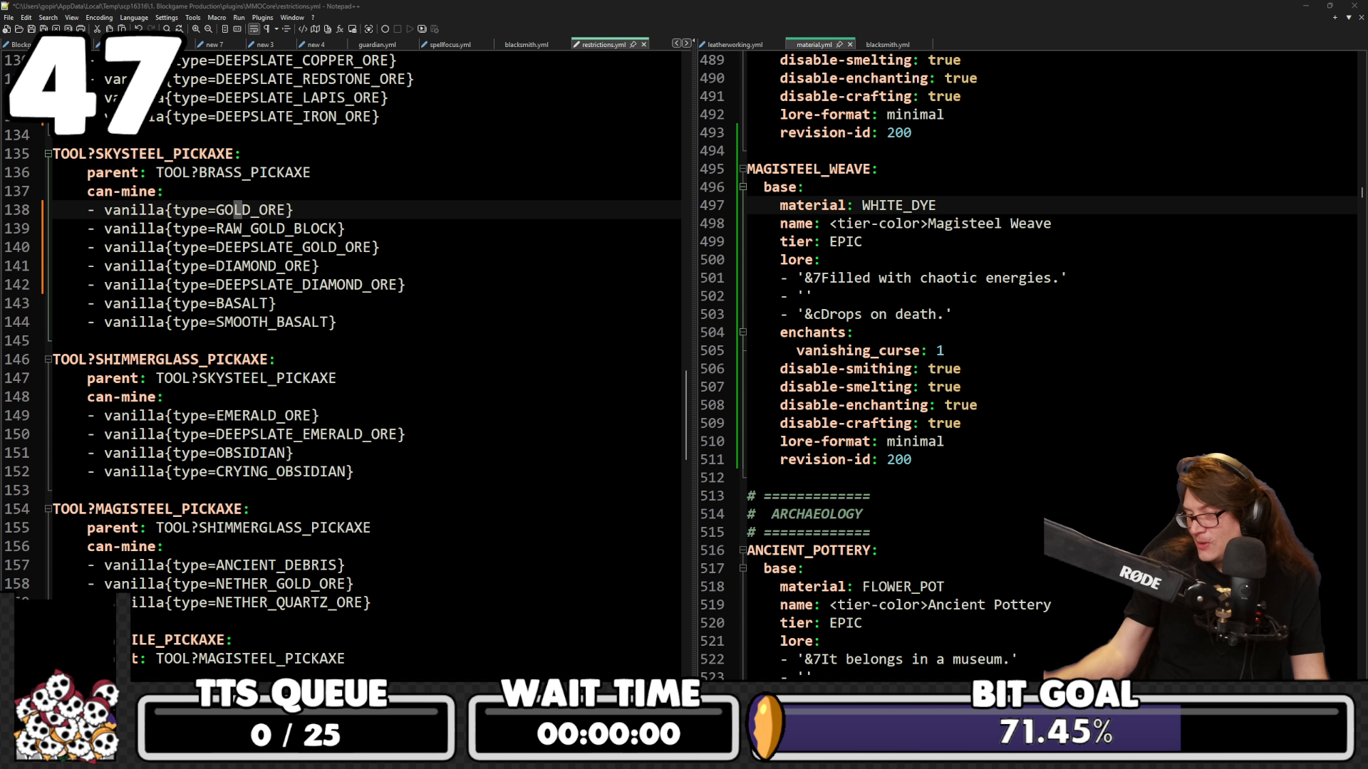The width and height of the screenshot is (1368, 769).
Task: Toggle the Word Wrap toolbar button
Action: click(x=254, y=29)
